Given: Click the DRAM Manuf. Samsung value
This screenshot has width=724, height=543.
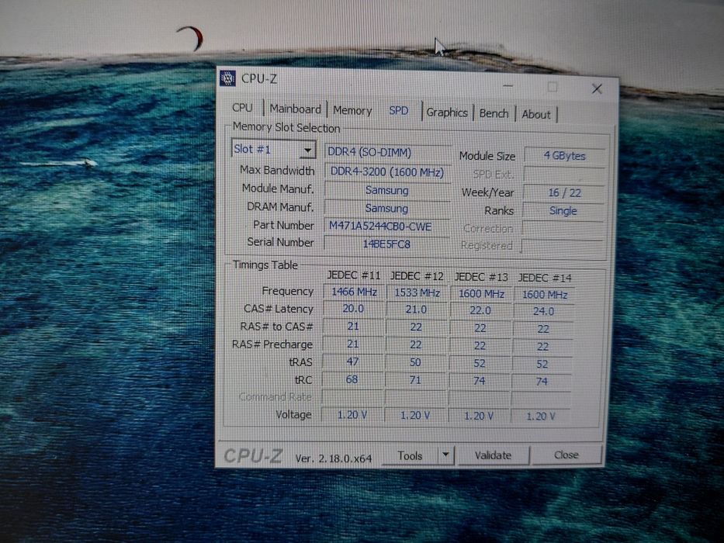Looking at the screenshot, I should click(387, 208).
